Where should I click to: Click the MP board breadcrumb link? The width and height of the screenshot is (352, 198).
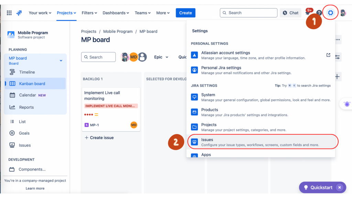[x=148, y=31]
